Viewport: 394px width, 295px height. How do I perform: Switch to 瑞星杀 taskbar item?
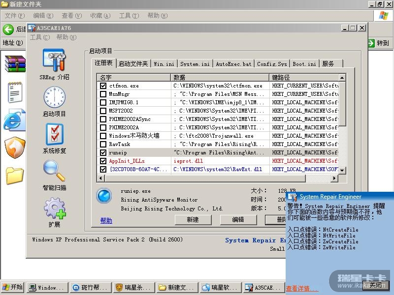pyautogui.click(x=133, y=288)
